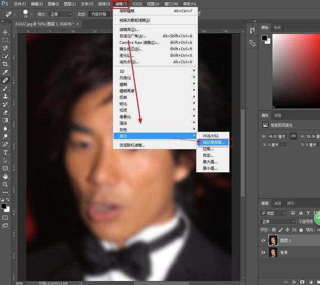Open the layer blend mode 正常 dropdown
This screenshot has width=320, height=285.
[x=278, y=221]
